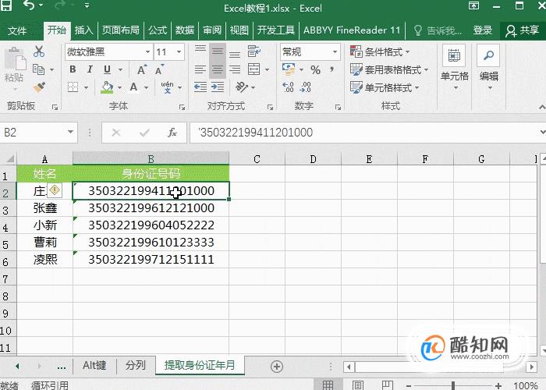This screenshot has width=546, height=390.
Task: Decrease font size with smaller A icon
Action: pos(159,69)
